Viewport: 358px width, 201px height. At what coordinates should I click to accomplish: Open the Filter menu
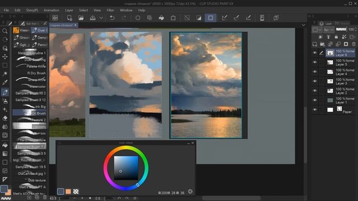[110, 10]
